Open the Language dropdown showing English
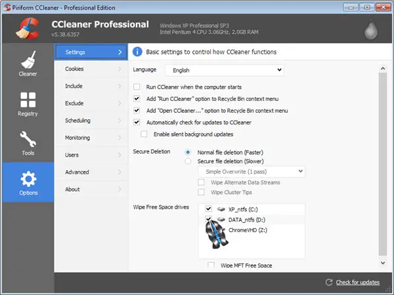394x295 pixels. pos(225,70)
